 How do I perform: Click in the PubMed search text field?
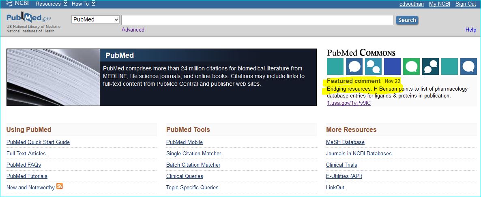(x=257, y=20)
